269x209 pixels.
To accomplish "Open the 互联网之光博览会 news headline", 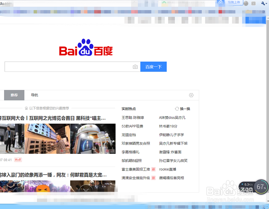I will point(53,118).
